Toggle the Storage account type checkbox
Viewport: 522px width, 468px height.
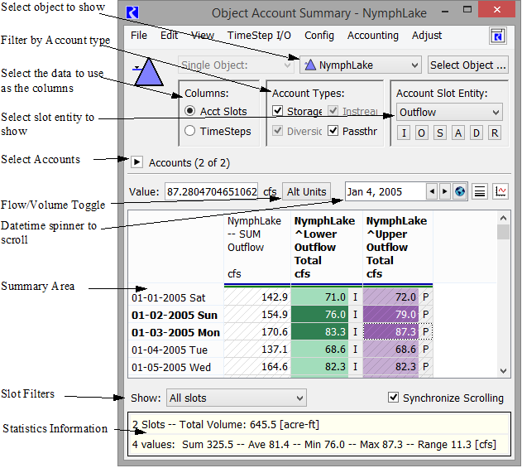point(278,111)
